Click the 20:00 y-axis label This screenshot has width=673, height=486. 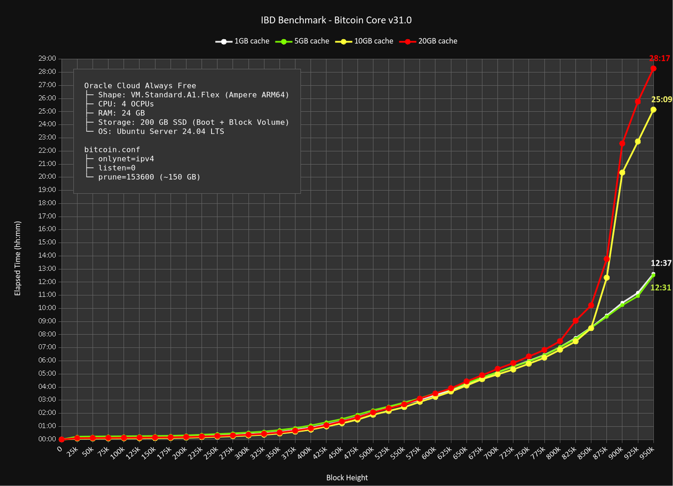pos(48,177)
